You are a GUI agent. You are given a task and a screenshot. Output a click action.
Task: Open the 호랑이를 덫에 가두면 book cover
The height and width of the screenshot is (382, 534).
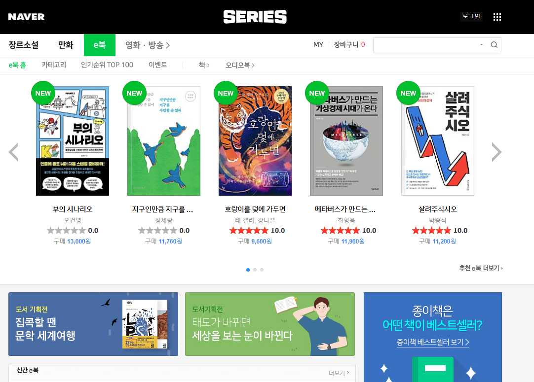click(x=255, y=141)
